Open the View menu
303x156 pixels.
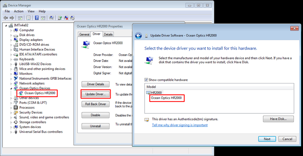pos(31,11)
